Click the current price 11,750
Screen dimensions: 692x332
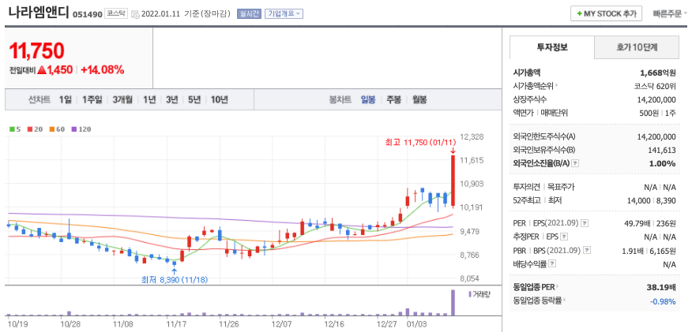point(37,50)
